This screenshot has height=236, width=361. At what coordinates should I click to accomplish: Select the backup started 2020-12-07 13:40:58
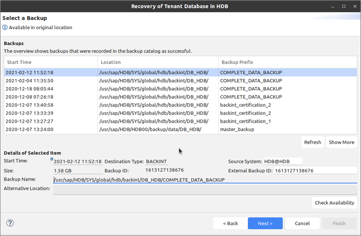click(180, 105)
